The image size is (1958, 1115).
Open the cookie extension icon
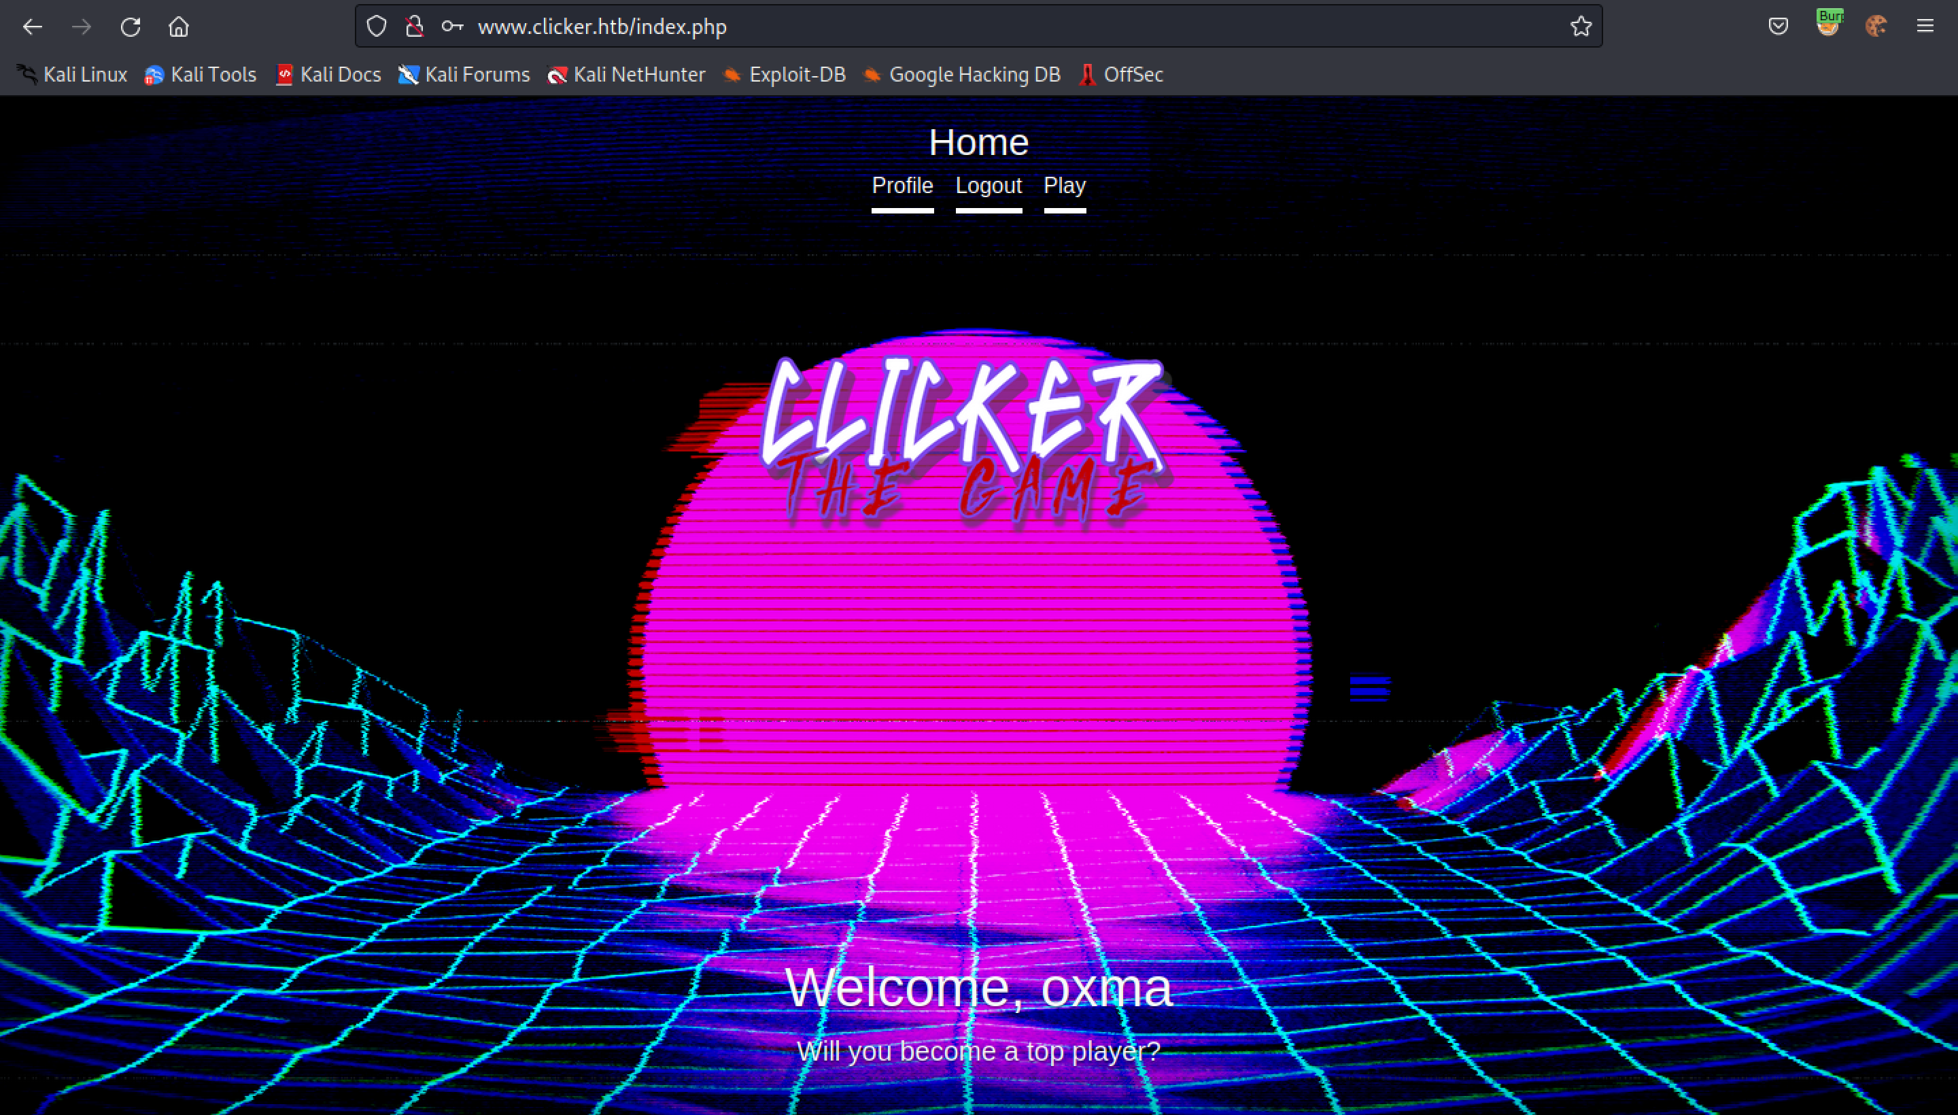click(1876, 27)
